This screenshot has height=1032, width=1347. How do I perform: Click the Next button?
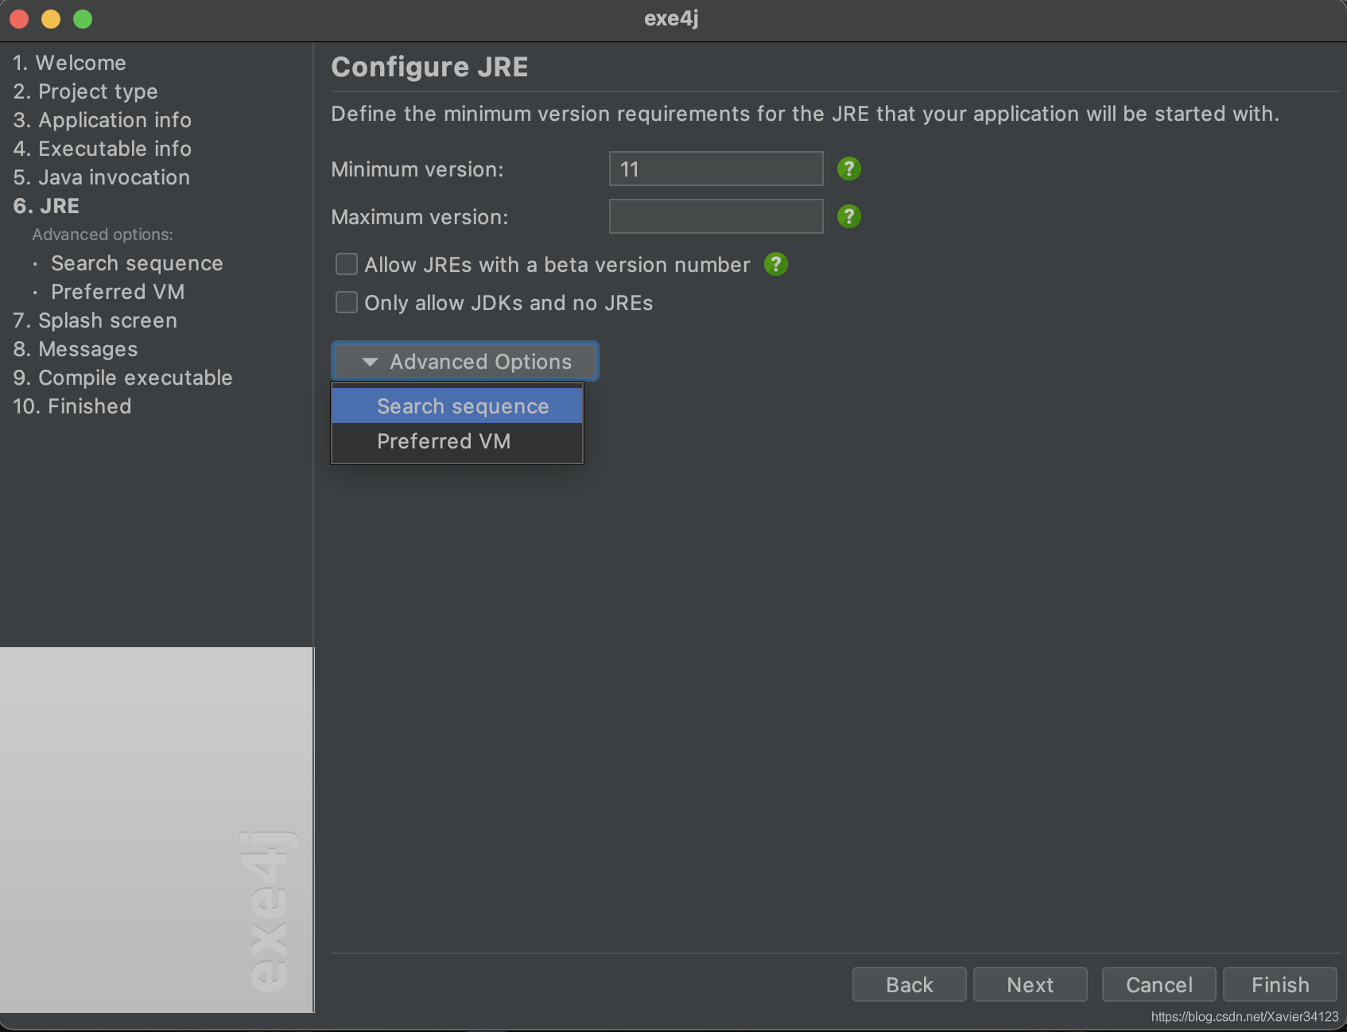point(1030,984)
